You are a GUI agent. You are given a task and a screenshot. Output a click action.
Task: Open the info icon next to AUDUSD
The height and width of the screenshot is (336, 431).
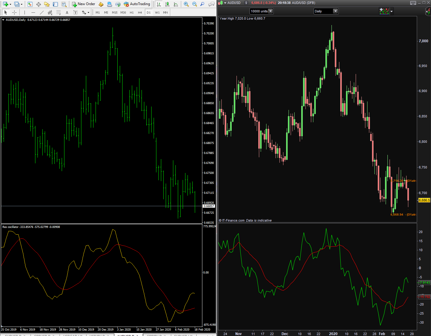(x=246, y=3)
